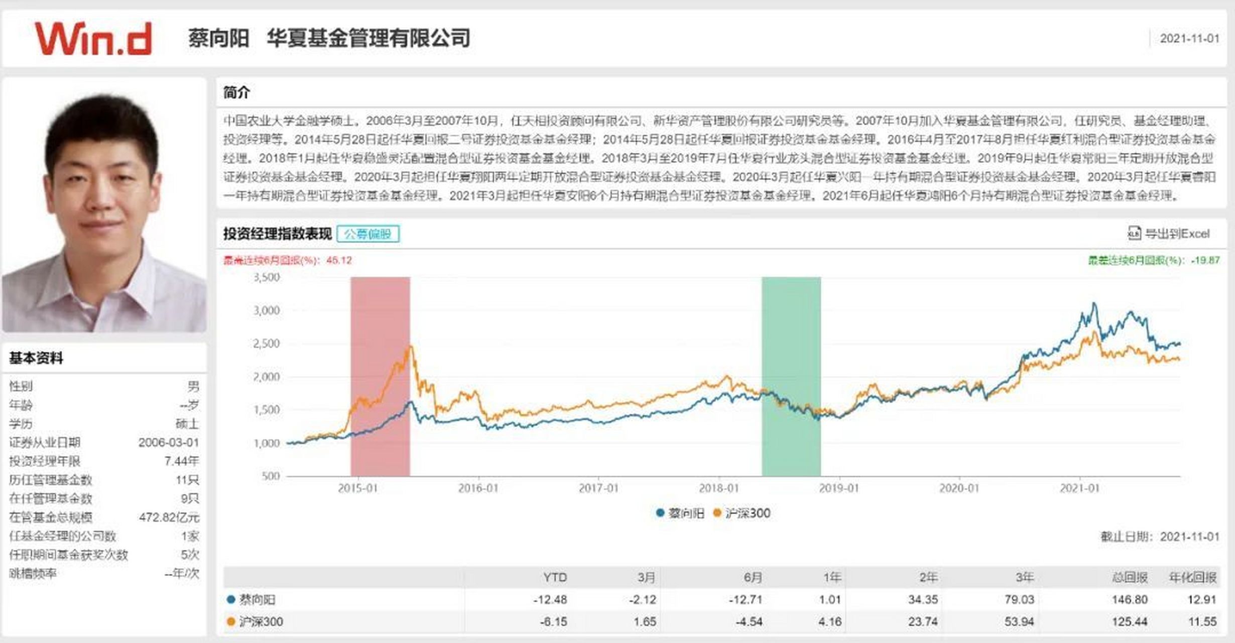This screenshot has width=1235, height=643.
Task: Click the 3年 column header
Action: (x=1025, y=578)
